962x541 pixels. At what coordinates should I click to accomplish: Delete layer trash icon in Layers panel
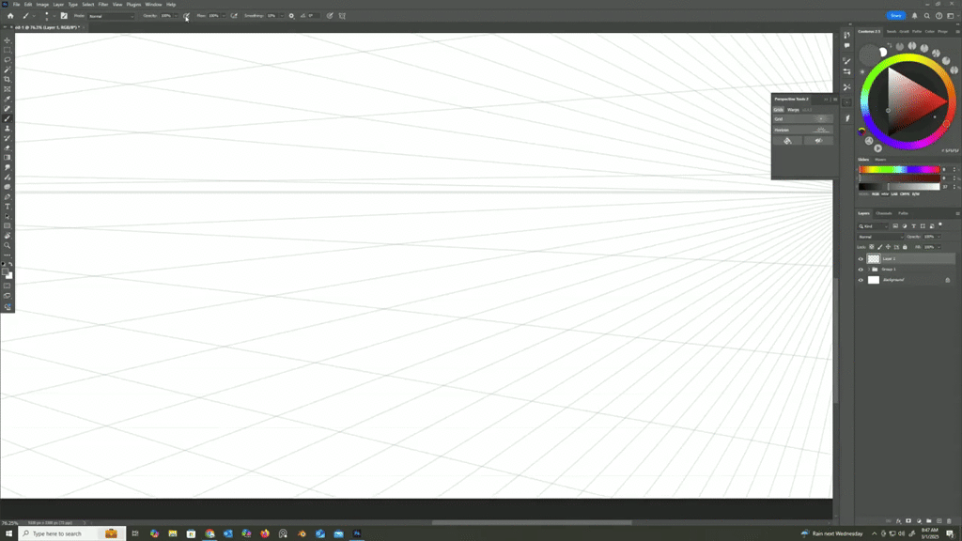(949, 520)
